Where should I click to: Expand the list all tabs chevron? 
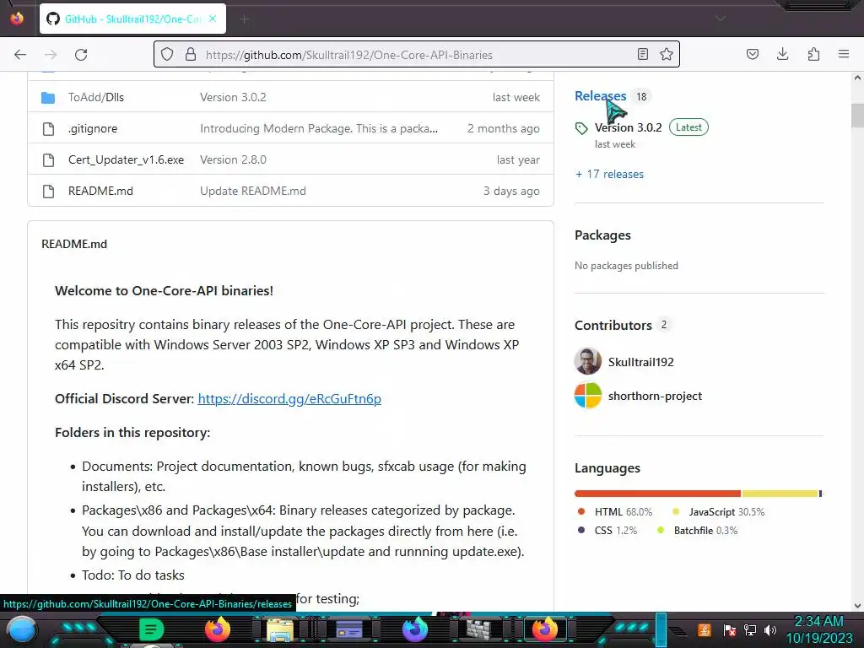click(x=720, y=19)
